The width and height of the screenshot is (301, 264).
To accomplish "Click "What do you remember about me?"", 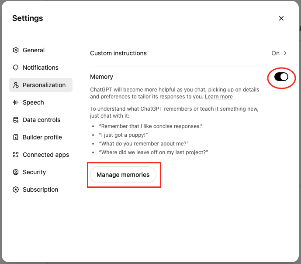I will [144, 144].
